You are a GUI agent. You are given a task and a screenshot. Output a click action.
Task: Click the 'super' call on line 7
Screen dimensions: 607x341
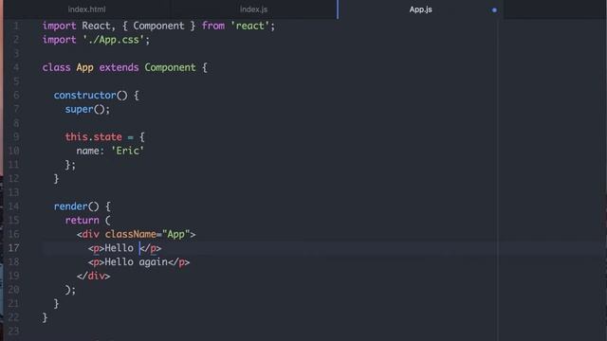pyautogui.click(x=79, y=110)
